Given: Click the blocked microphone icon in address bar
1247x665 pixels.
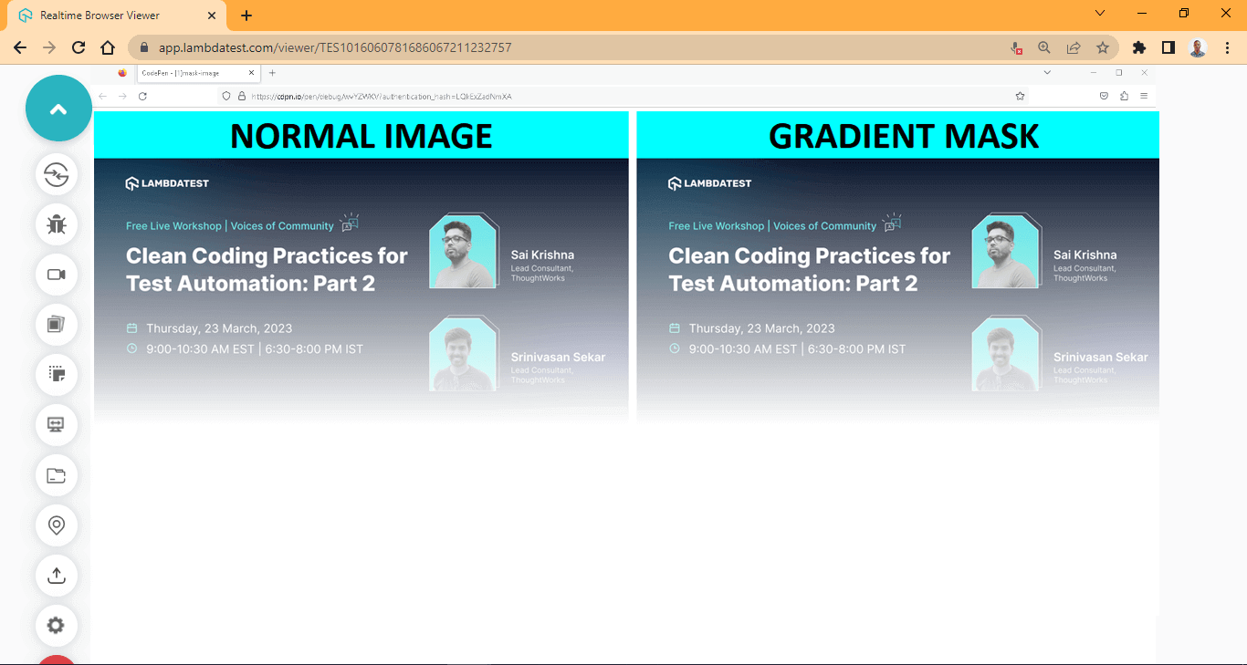Looking at the screenshot, I should coord(1016,47).
